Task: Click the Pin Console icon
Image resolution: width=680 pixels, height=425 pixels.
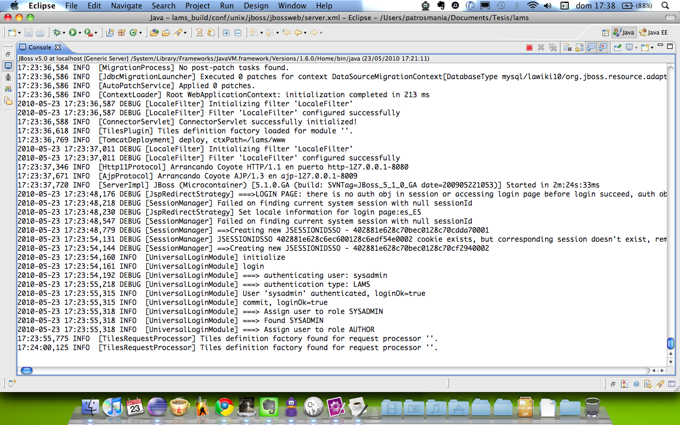Action: [618, 48]
